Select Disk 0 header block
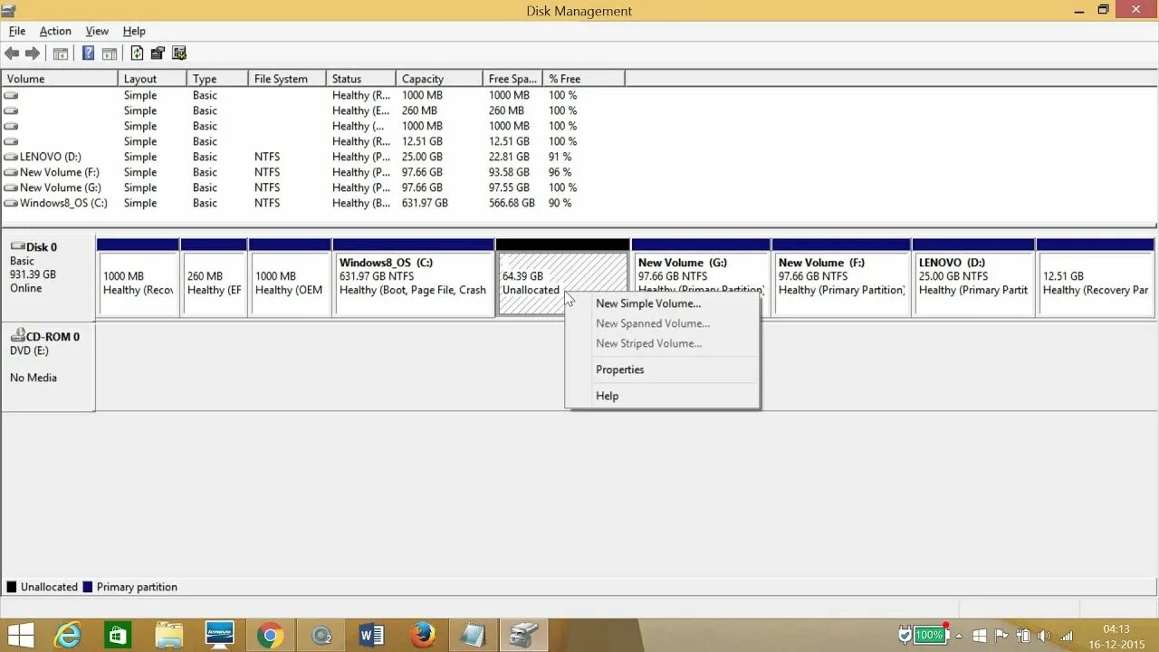 (48, 277)
